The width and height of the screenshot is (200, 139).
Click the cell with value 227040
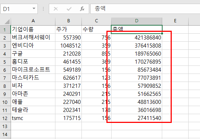[69, 102]
